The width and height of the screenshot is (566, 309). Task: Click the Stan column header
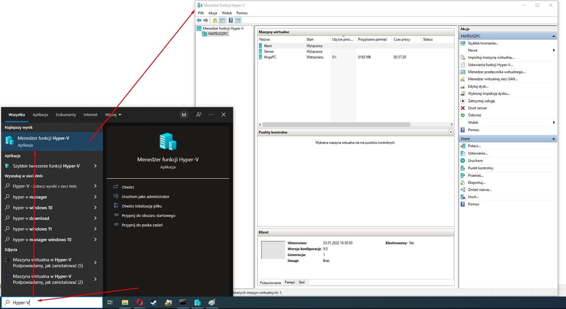coord(317,39)
